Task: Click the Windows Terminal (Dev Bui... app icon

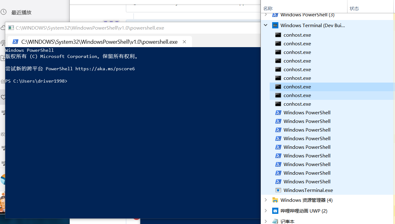Action: [275, 25]
